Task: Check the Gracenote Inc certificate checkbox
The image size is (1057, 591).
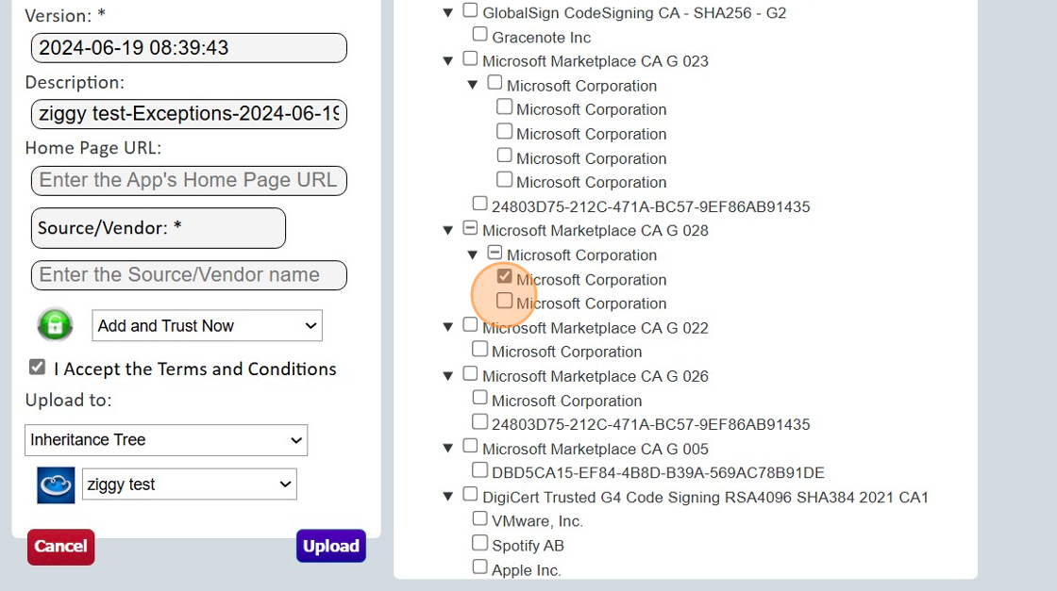Action: click(x=480, y=33)
